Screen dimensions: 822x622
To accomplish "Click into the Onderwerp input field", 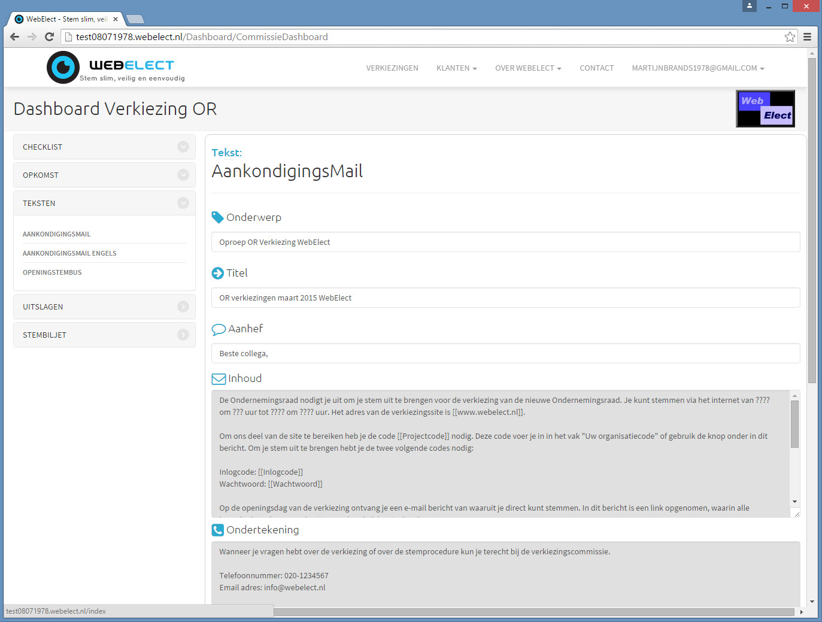I will [x=505, y=242].
